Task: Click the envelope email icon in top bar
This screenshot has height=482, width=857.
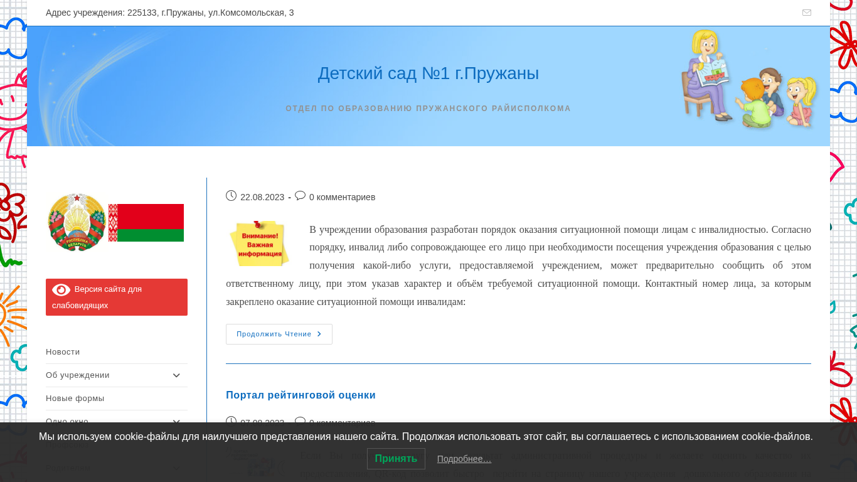Action: 807,13
